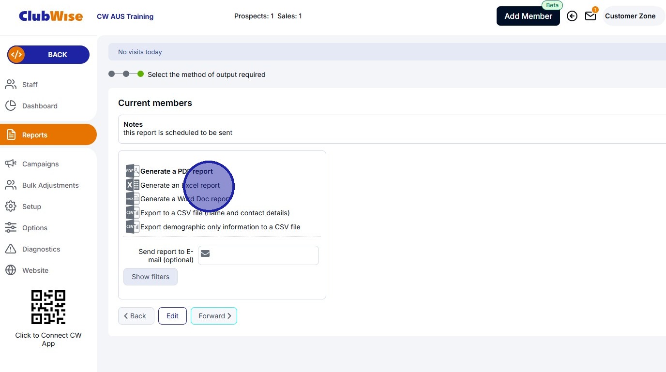Click the Forward button
666x372 pixels.
click(214, 316)
